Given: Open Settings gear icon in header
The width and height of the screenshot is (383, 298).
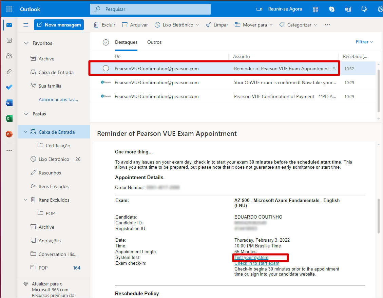Looking at the screenshot, I should [380, 9].
